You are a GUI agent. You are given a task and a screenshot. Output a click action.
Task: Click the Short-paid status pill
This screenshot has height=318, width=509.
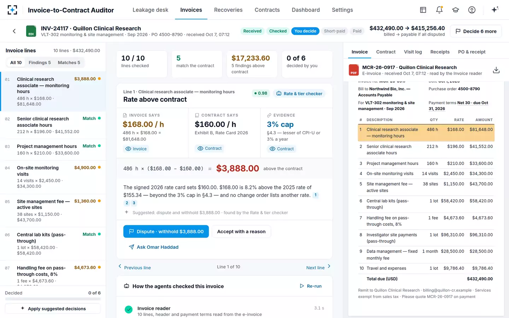click(334, 31)
